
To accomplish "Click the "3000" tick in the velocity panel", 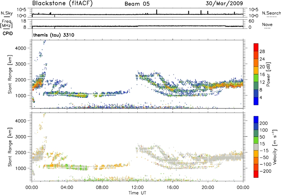I will [x=21, y=137].
